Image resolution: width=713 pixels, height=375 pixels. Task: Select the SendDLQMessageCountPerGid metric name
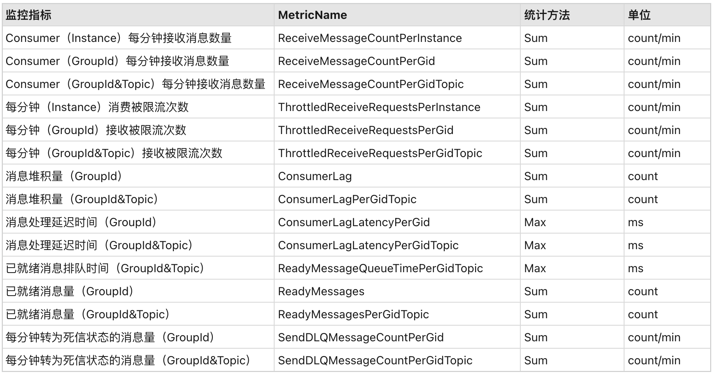click(361, 338)
